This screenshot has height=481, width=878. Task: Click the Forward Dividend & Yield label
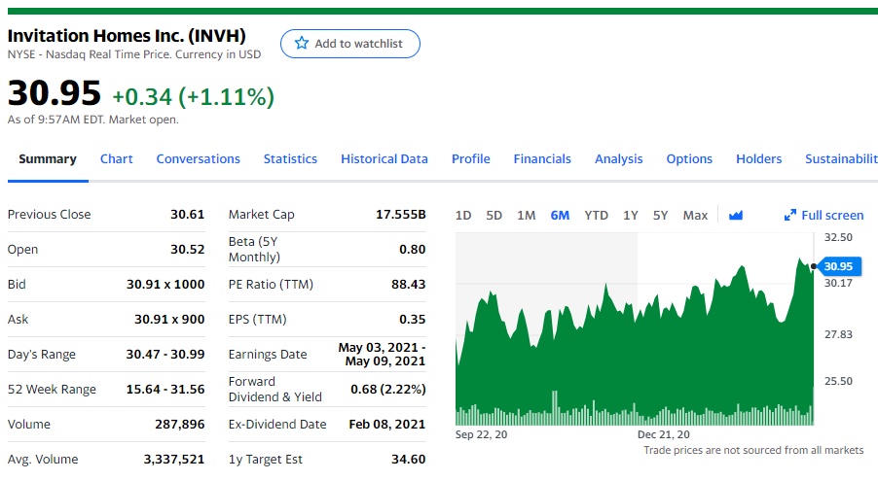coord(274,390)
